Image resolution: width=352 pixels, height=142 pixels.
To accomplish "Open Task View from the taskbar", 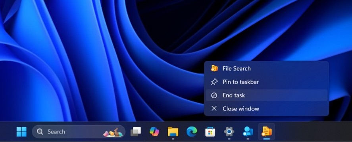I will (136, 132).
